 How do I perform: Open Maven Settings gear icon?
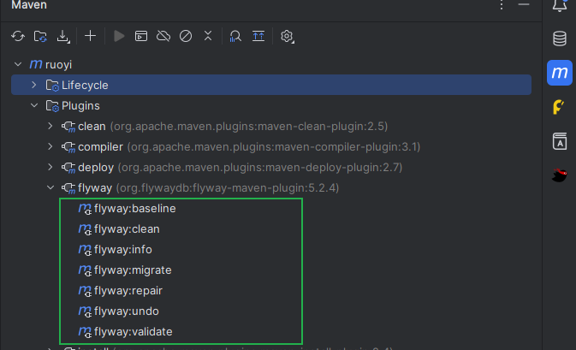288,36
